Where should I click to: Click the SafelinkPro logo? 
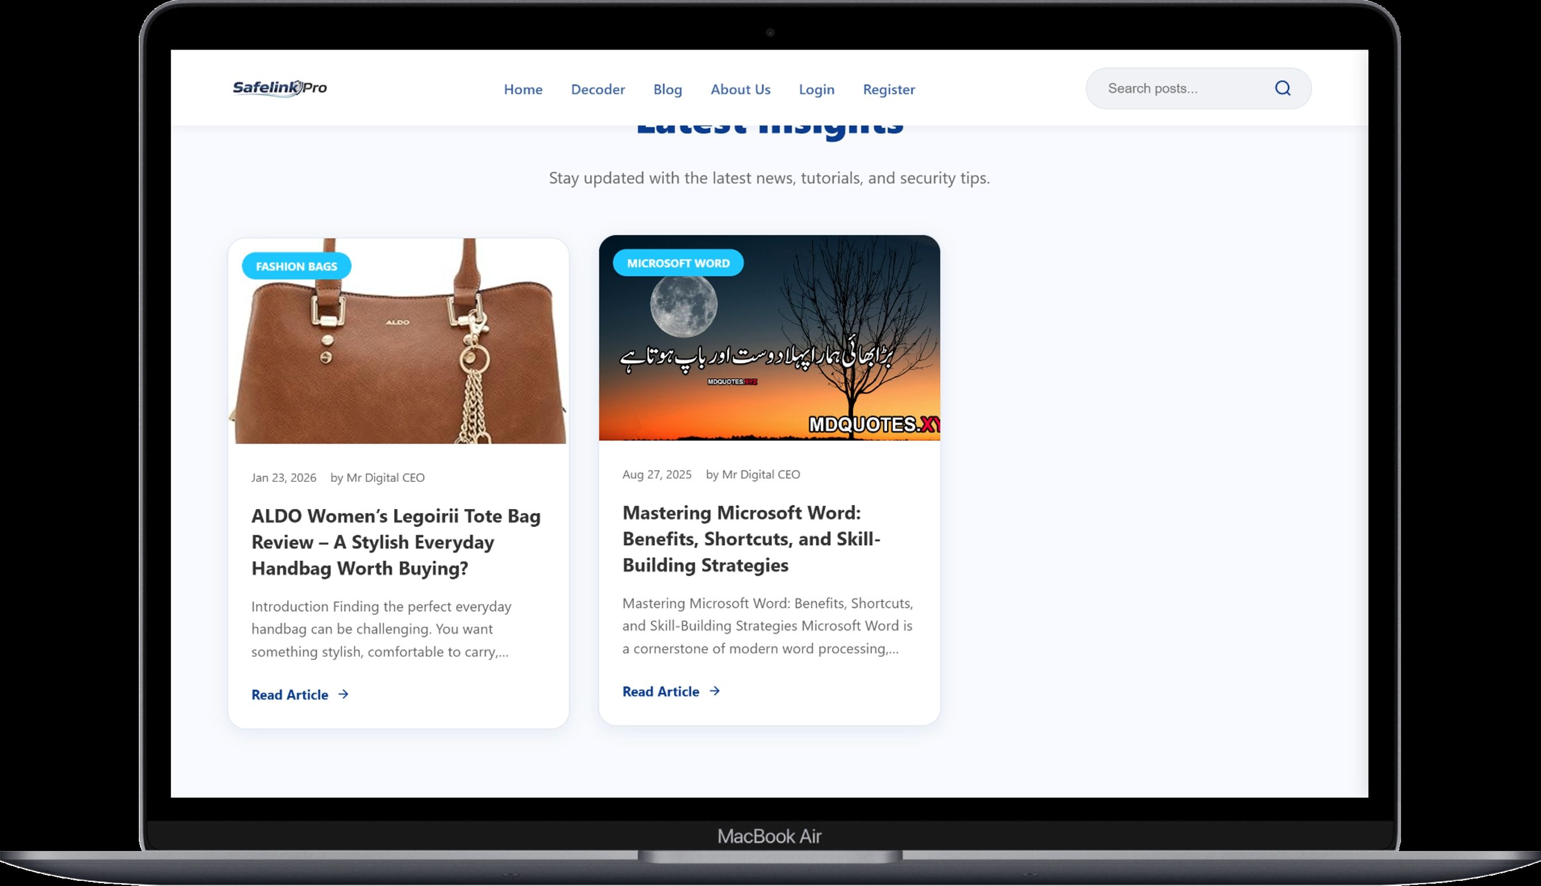(x=280, y=88)
